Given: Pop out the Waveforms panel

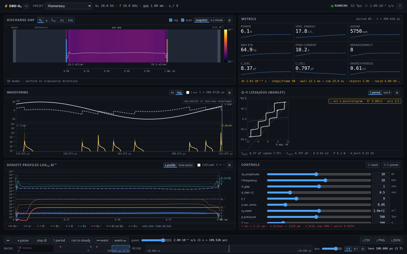Looking at the screenshot, I should coord(229,93).
